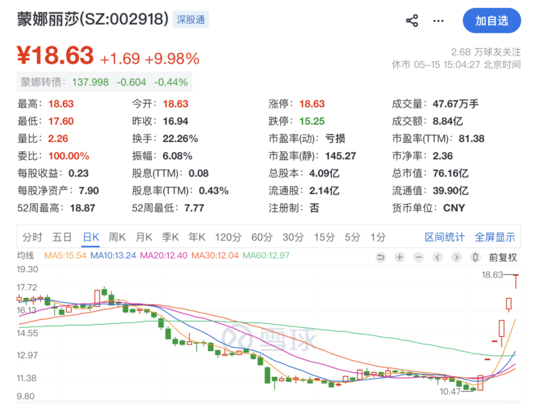Image resolution: width=533 pixels, height=404 pixels.
Task: Switch to the 五日 chart tab
Action: tap(62, 237)
